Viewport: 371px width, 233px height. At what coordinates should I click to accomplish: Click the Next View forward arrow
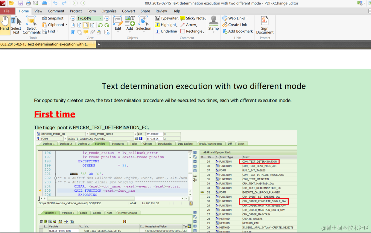[x=83, y=3]
